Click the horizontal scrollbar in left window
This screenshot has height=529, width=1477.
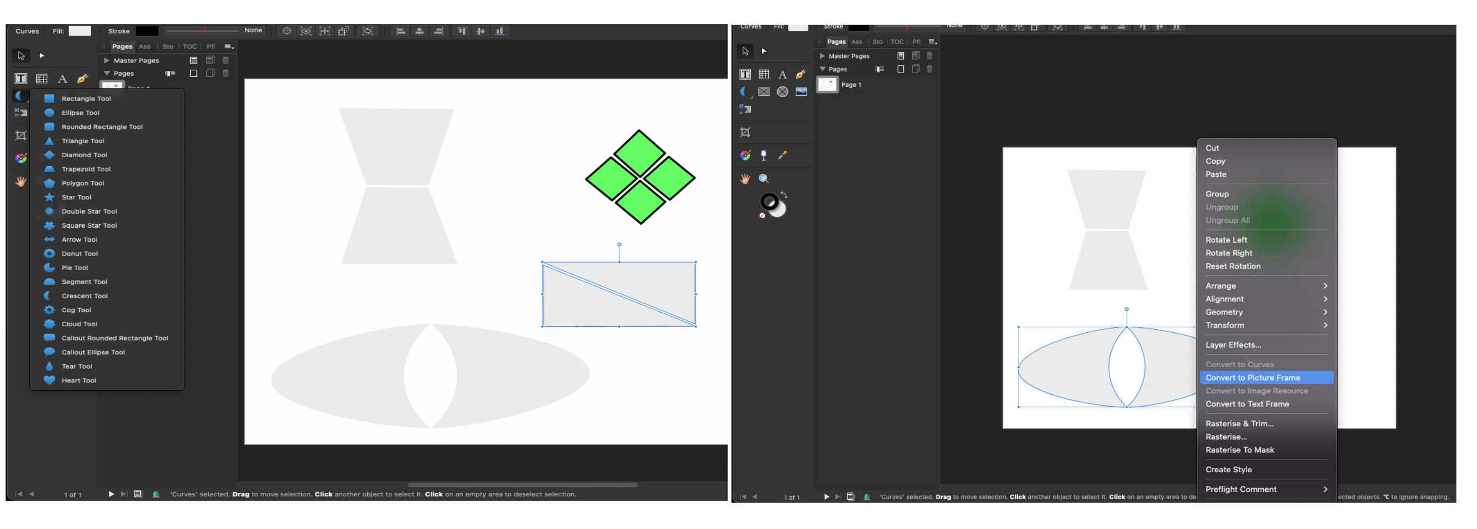[522, 485]
